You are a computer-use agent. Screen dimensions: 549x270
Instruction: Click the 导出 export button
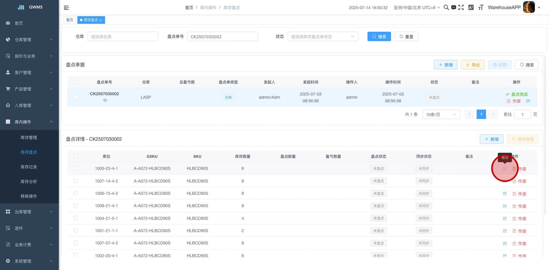click(x=473, y=65)
